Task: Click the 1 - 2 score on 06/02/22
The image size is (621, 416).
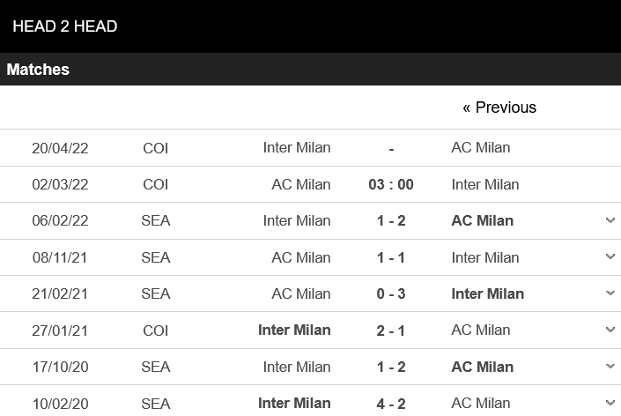Action: click(391, 220)
